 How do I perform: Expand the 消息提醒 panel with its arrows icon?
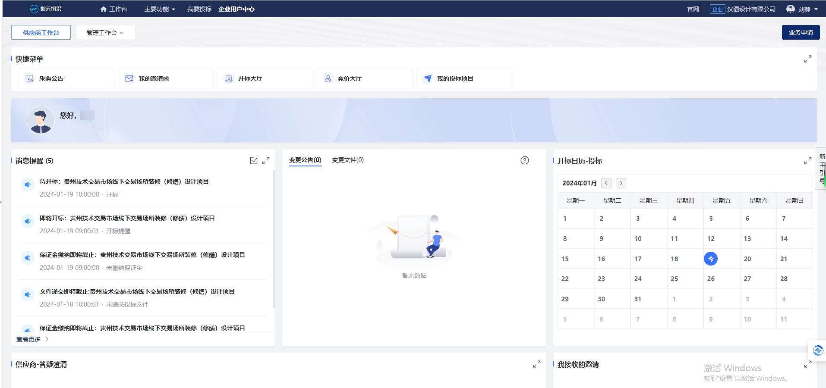coord(266,160)
